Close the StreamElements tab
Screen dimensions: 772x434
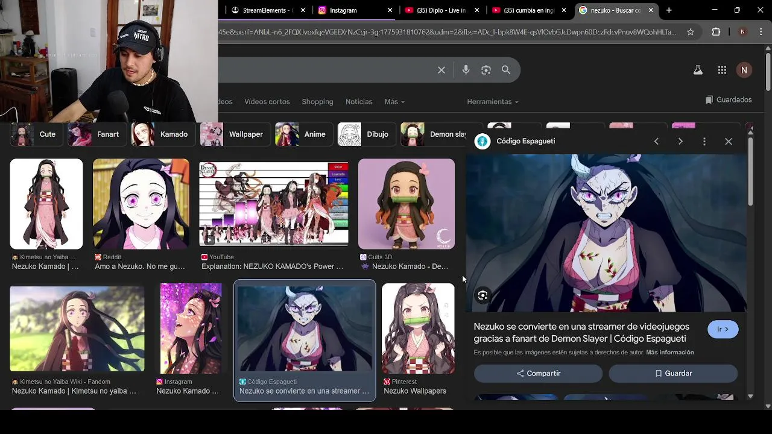[303, 10]
